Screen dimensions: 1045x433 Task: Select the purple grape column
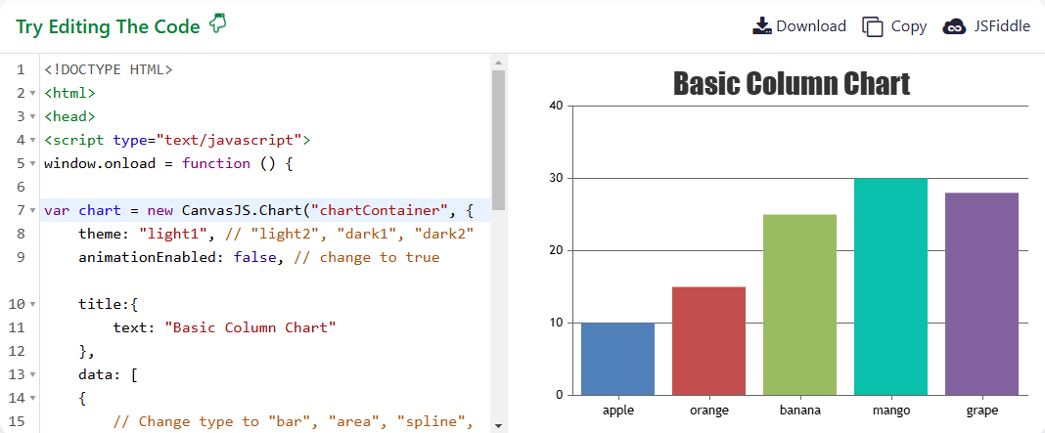tap(981, 294)
